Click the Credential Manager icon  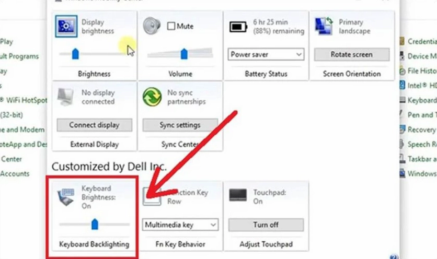click(x=402, y=41)
